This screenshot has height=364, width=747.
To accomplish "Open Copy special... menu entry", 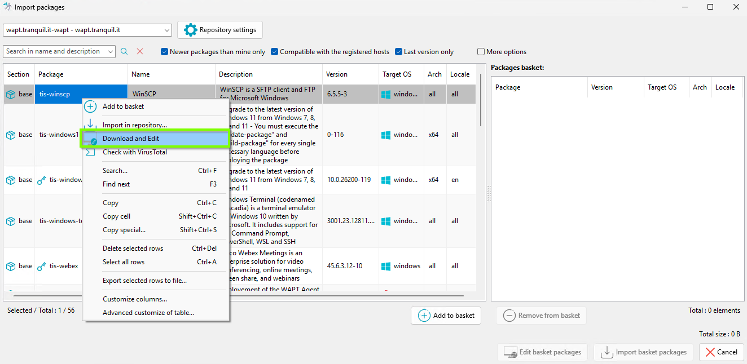I will [x=156, y=230].
